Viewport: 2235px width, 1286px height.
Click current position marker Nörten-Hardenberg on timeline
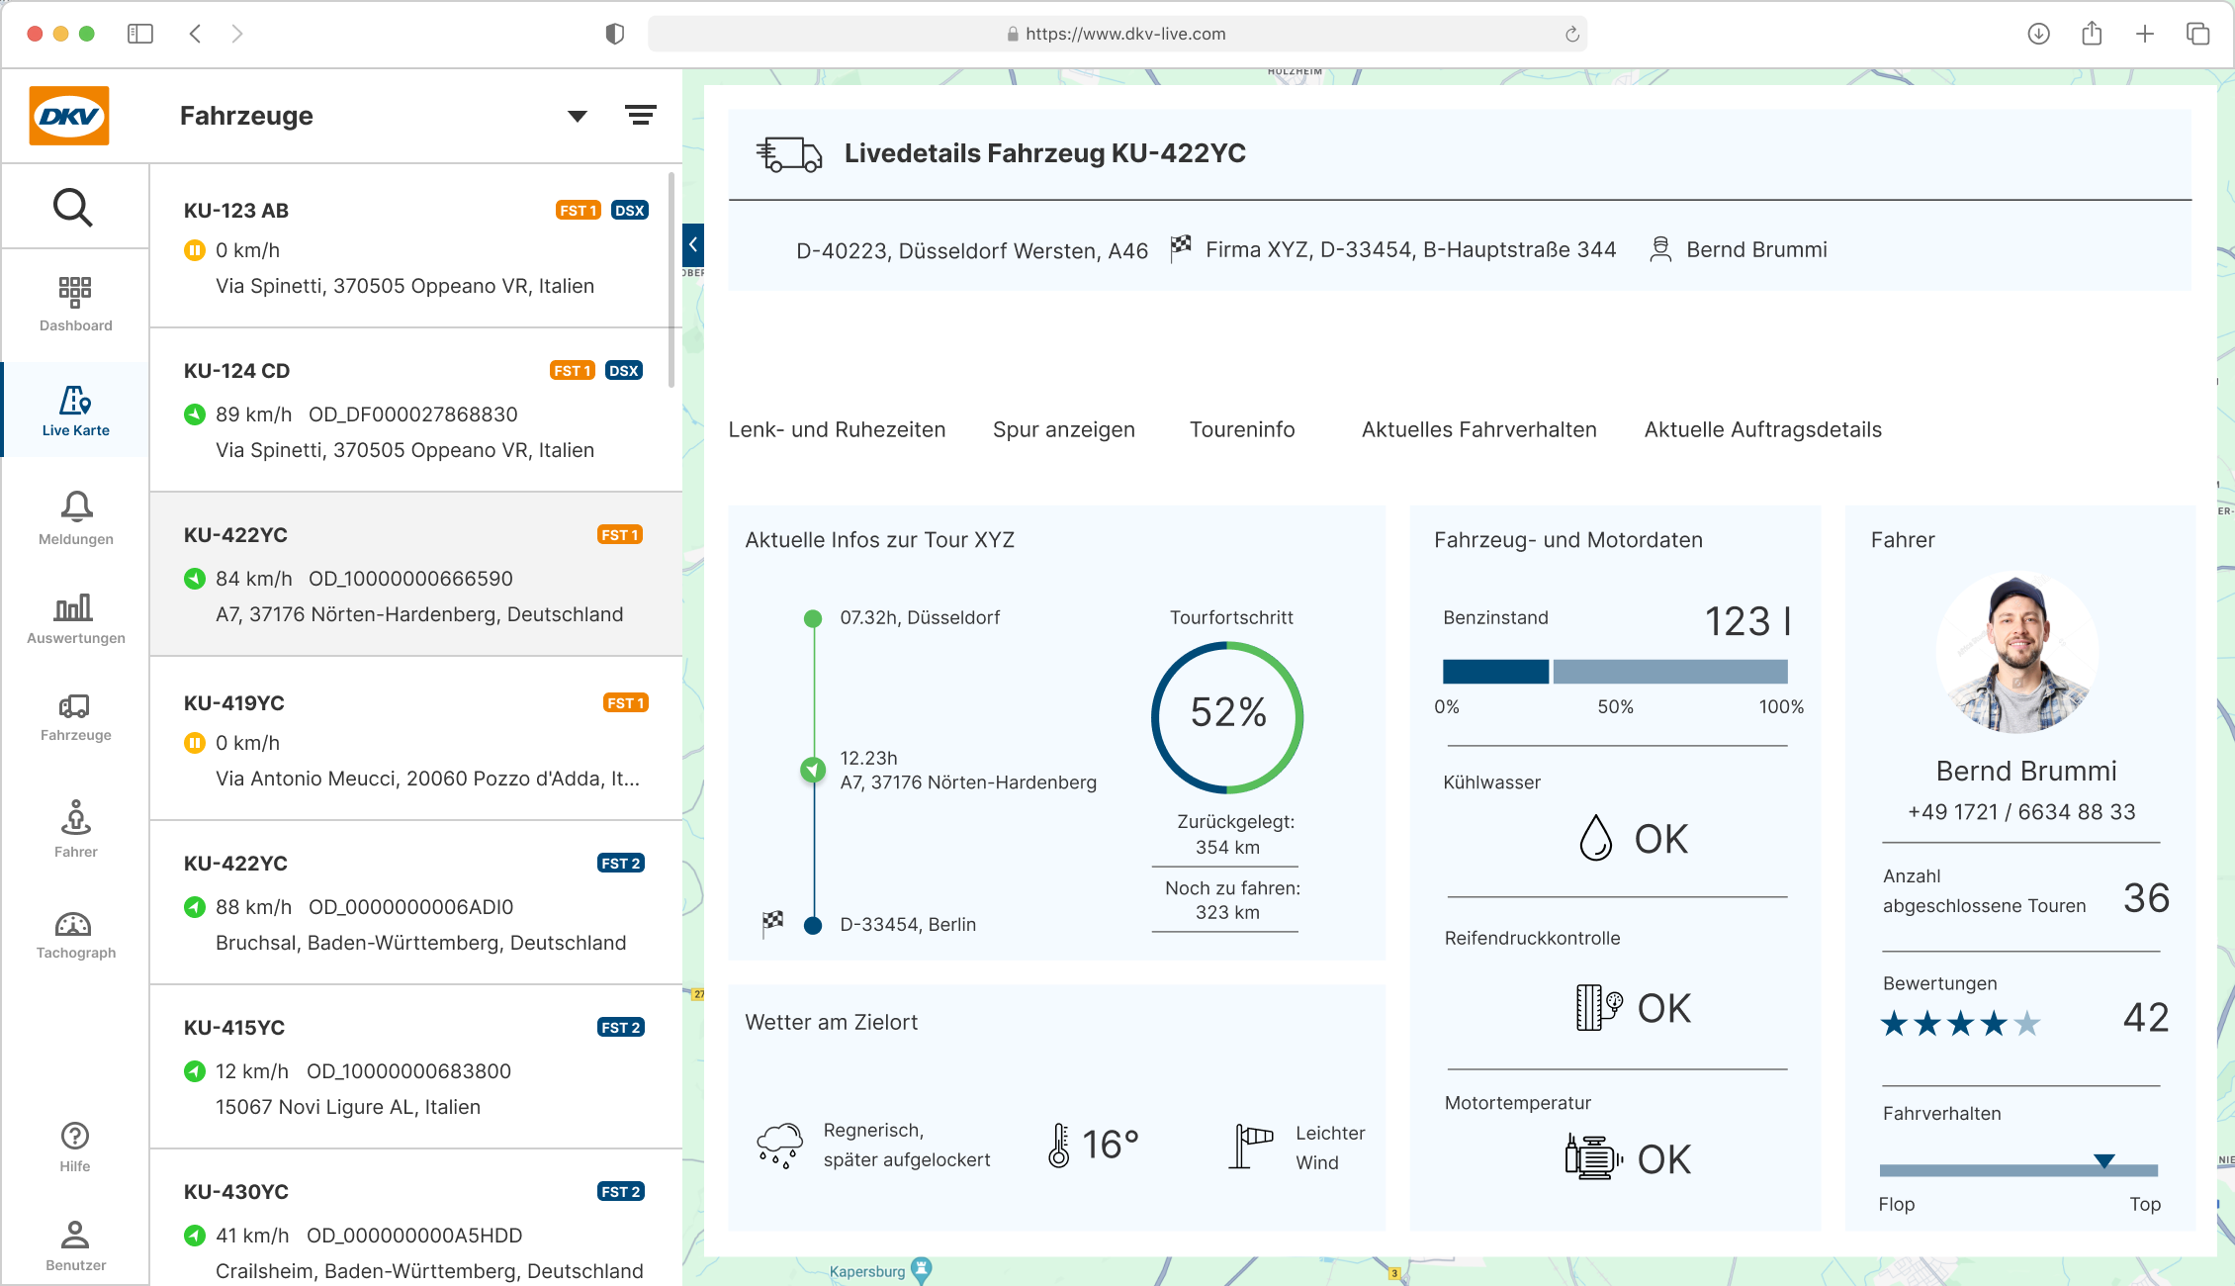(x=813, y=770)
